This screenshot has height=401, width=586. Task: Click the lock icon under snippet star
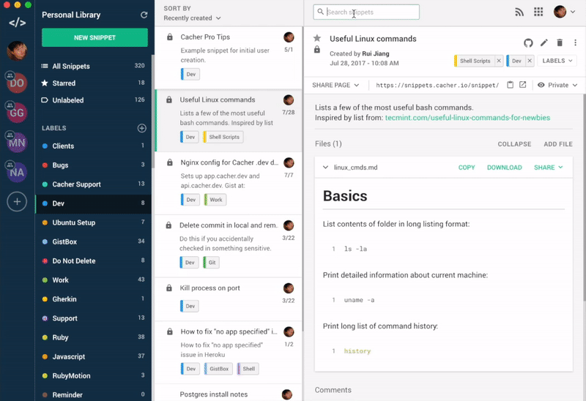pos(317,50)
